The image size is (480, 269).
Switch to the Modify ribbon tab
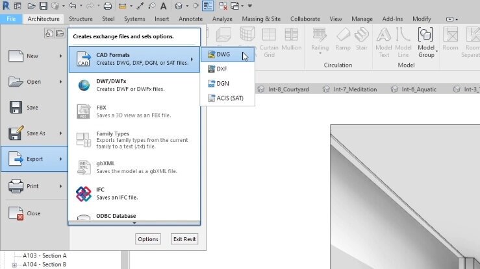click(422, 19)
